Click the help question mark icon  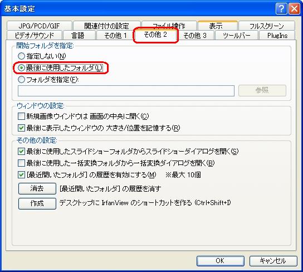tap(281, 9)
